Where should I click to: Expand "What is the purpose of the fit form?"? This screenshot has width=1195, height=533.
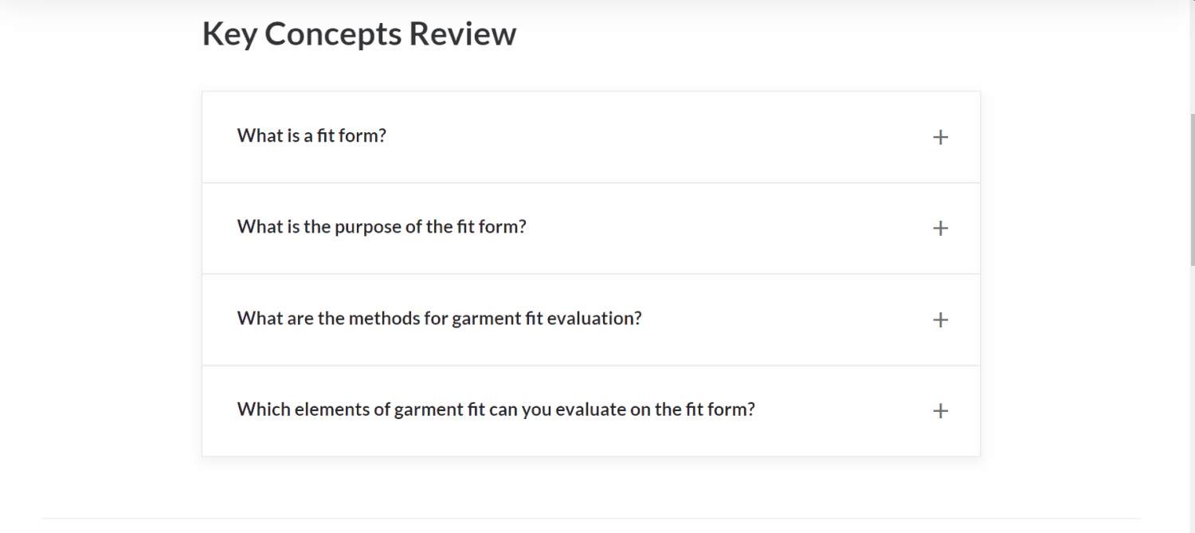pos(382,227)
